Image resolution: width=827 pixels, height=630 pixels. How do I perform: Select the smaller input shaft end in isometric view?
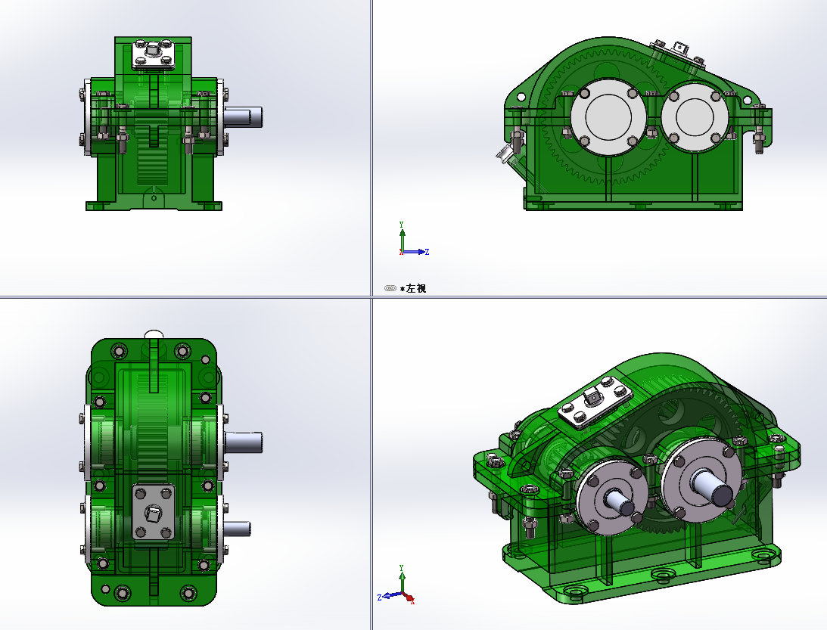tap(620, 502)
